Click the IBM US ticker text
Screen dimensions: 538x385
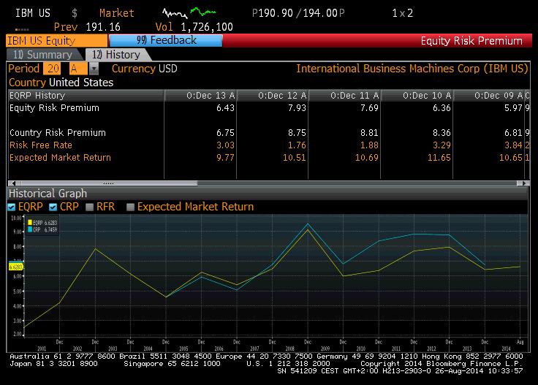coord(33,13)
